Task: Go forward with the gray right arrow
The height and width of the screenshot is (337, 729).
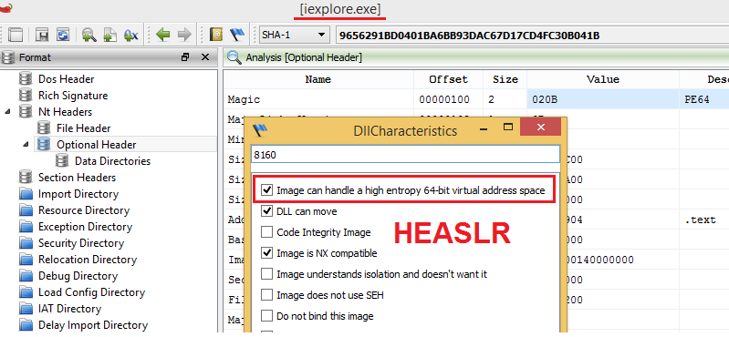Action: (184, 35)
